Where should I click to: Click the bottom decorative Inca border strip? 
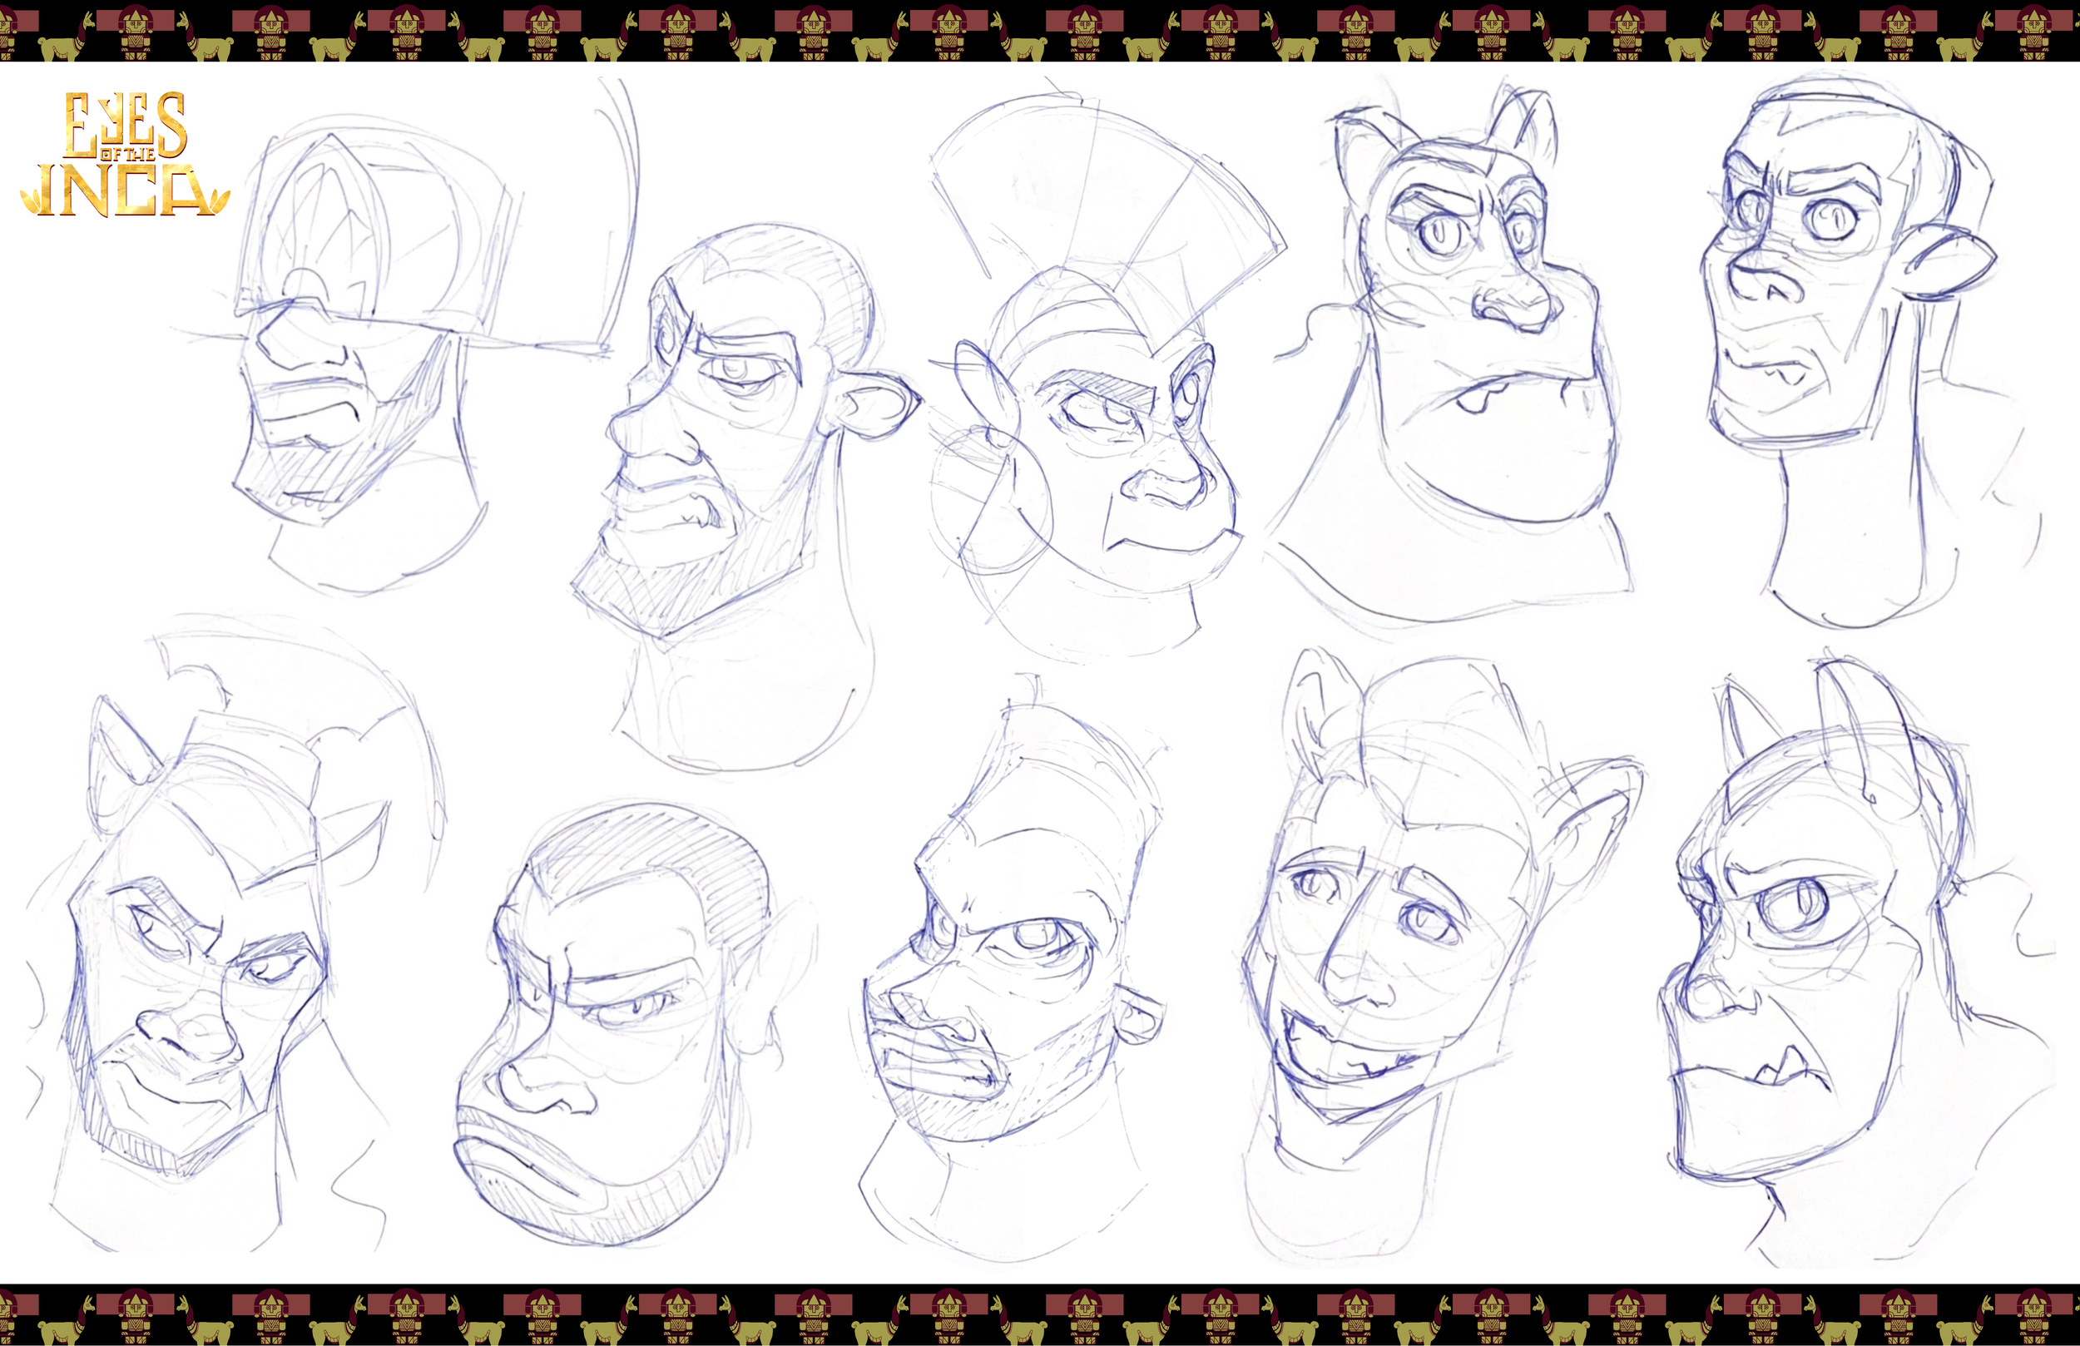pos(1040,1315)
